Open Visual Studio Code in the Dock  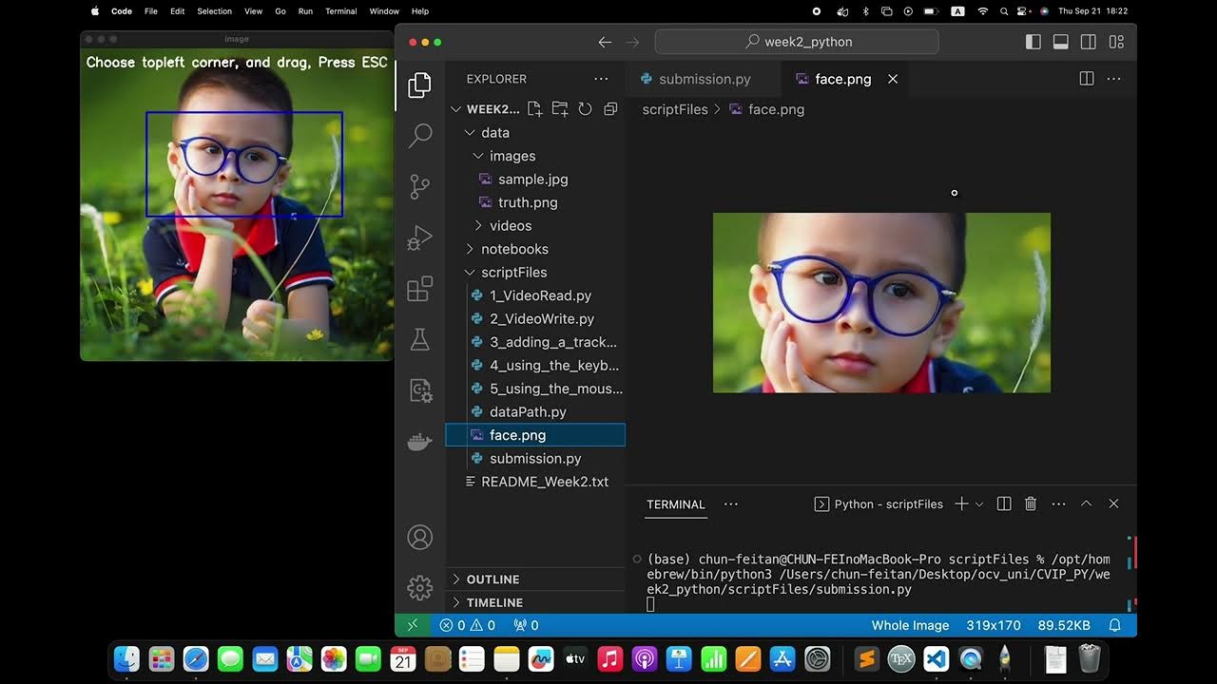[x=936, y=658]
